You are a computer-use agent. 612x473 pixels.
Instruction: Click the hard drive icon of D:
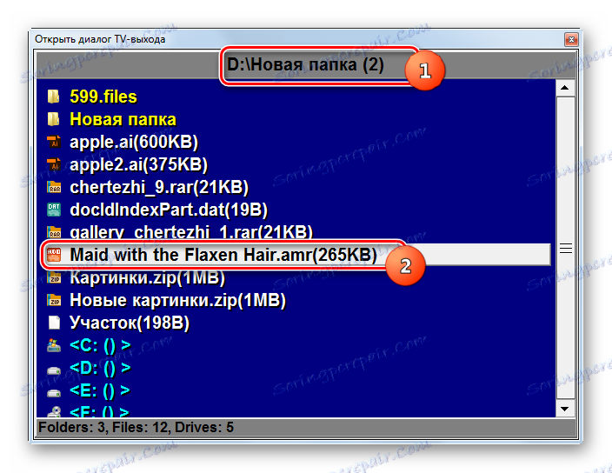tap(54, 370)
